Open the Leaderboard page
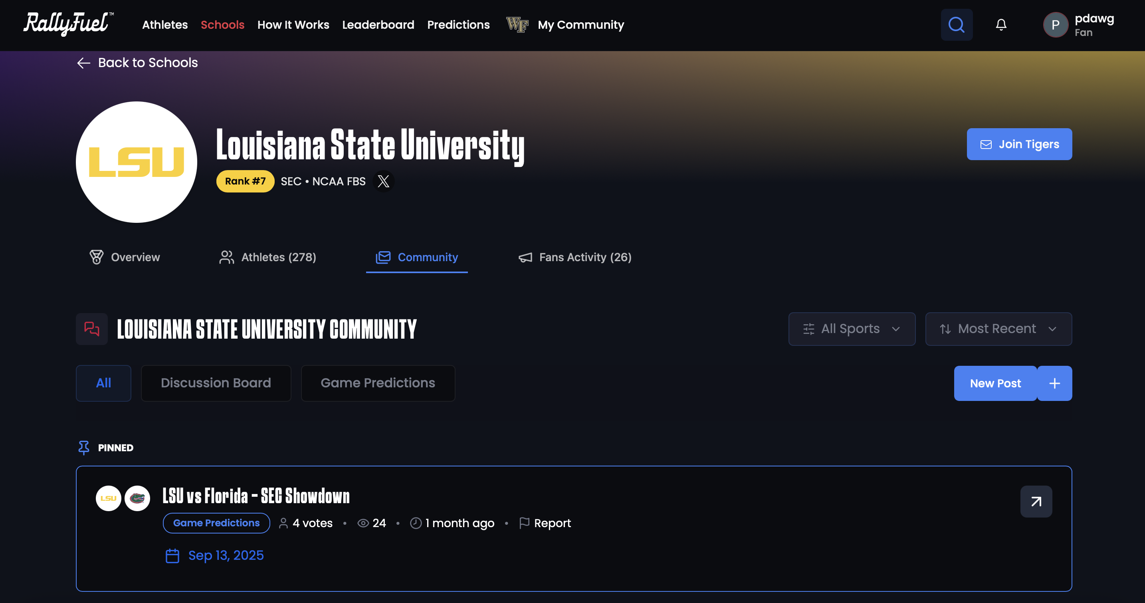This screenshot has width=1145, height=603. point(378,25)
